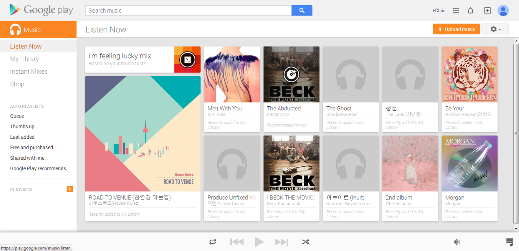The image size is (519, 251).
Task: Click the volume speaker icon
Action: pyautogui.click(x=457, y=242)
